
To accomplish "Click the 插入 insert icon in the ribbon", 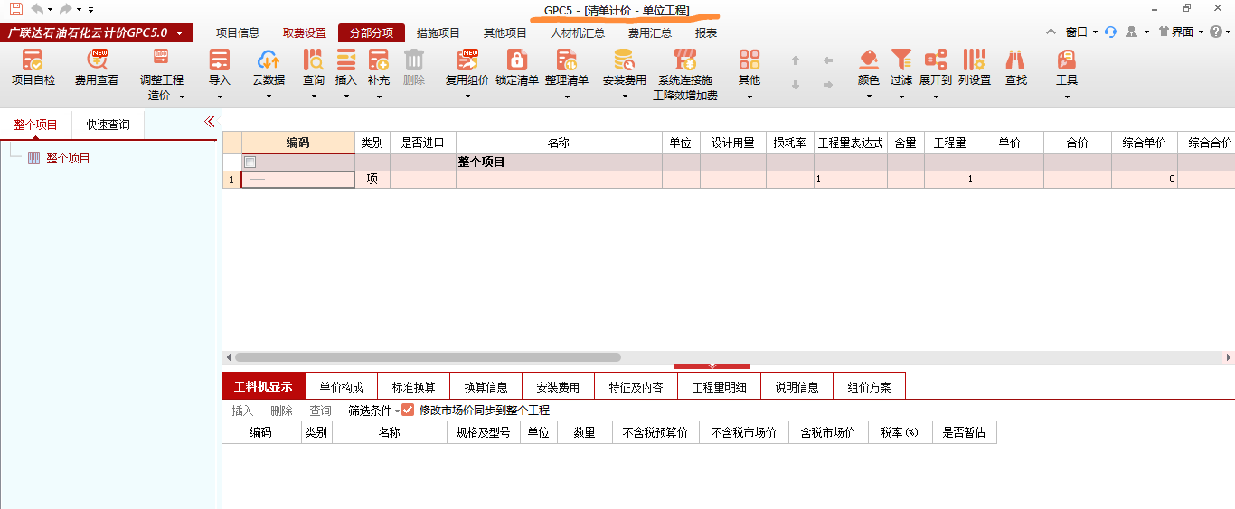I will coord(346,60).
